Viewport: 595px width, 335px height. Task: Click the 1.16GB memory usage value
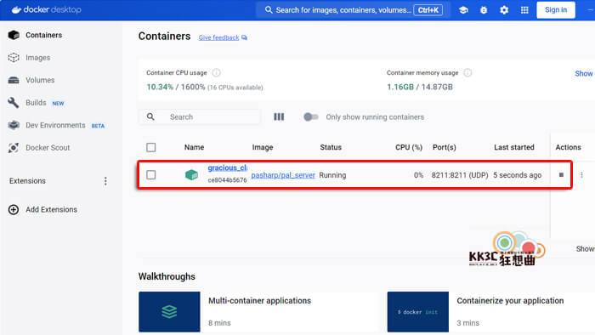click(400, 87)
